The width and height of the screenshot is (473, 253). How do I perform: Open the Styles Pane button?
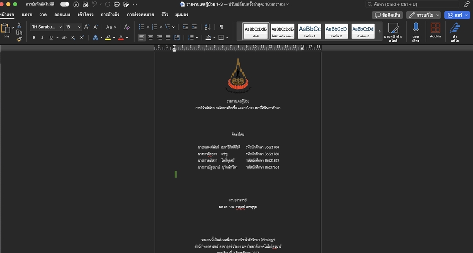coord(393,33)
